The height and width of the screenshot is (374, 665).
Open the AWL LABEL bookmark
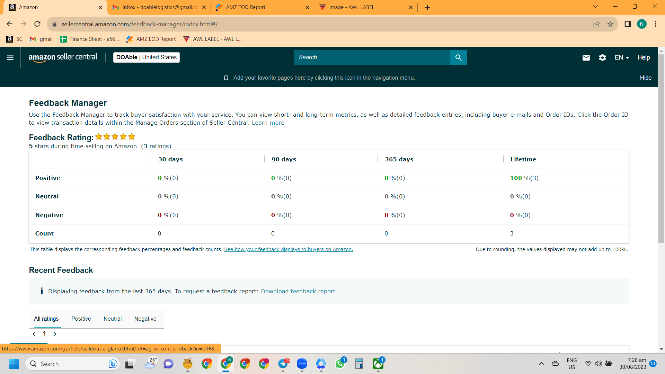[x=212, y=39]
